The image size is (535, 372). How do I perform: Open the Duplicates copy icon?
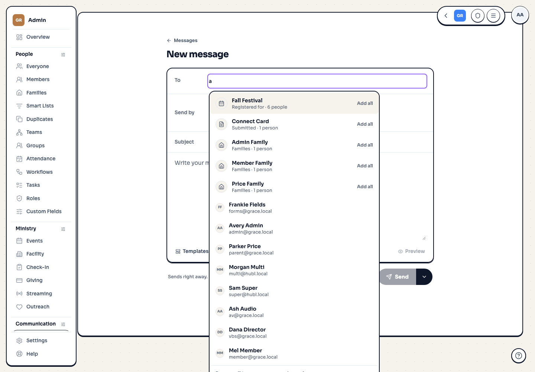tap(19, 119)
